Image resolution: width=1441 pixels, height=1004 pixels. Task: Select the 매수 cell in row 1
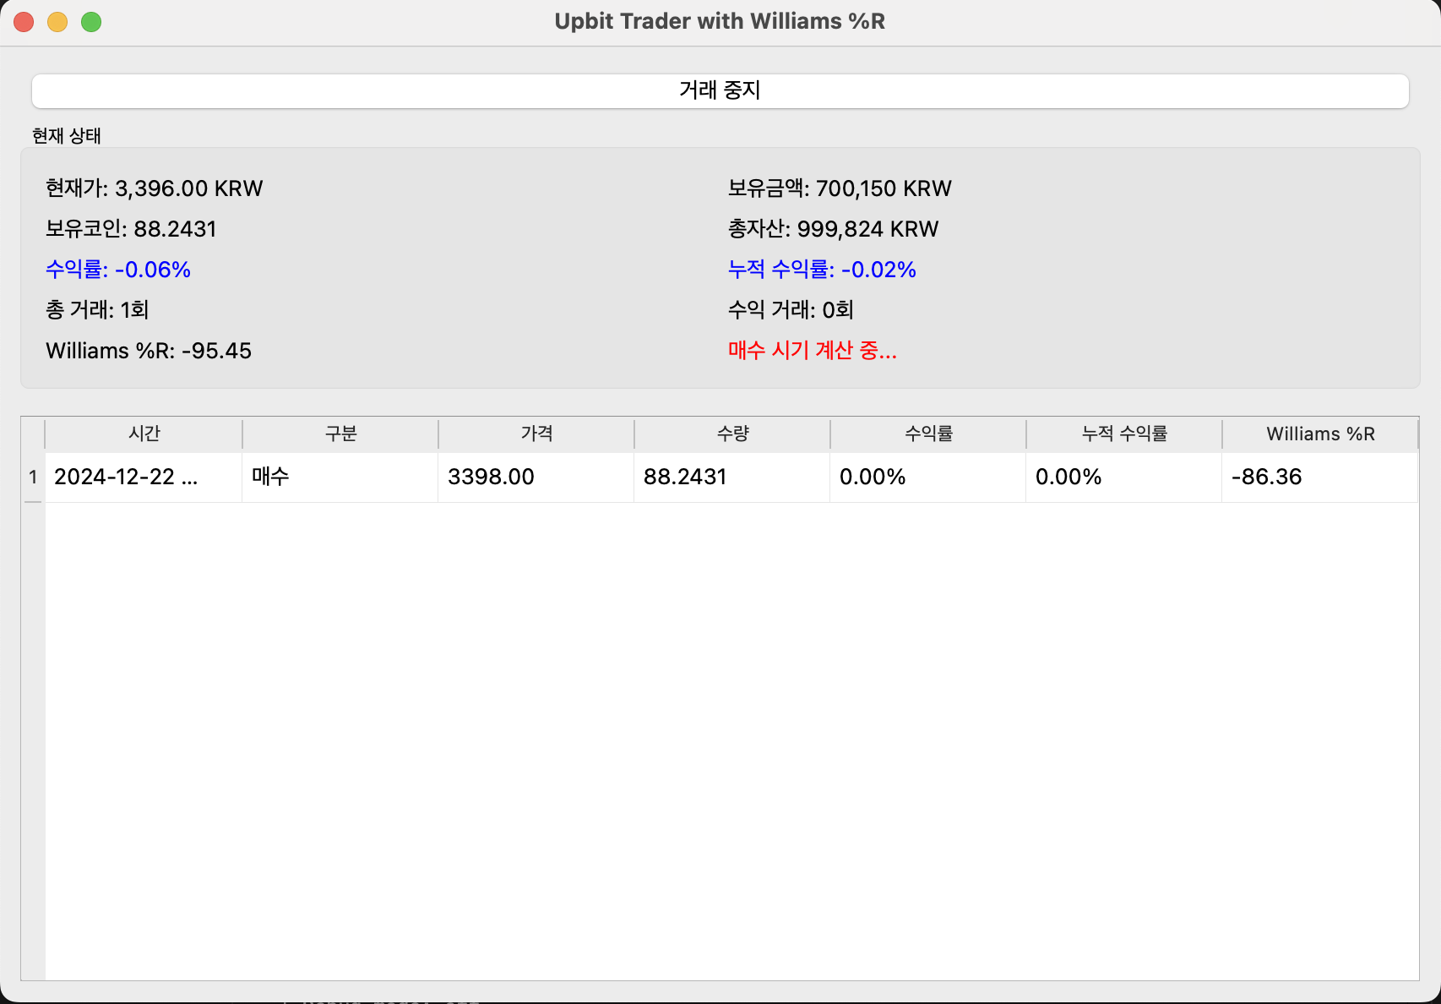(x=340, y=477)
